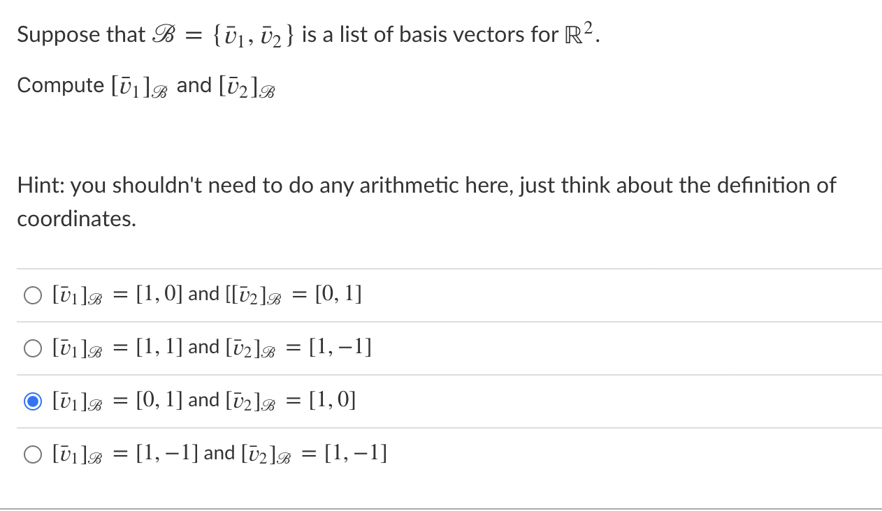
Task: Select the last answer option radio button
Action: pyautogui.click(x=32, y=454)
